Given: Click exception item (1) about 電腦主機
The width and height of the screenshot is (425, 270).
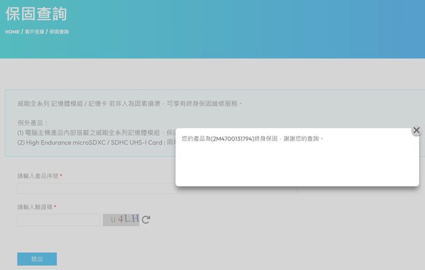Looking at the screenshot, I should tap(93, 133).
